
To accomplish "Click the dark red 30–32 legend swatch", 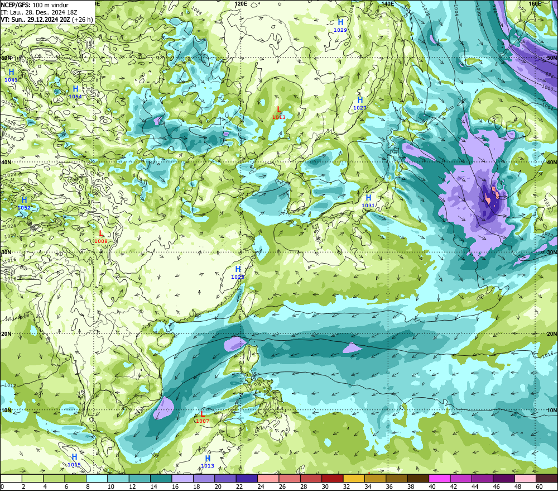I will [x=333, y=478].
